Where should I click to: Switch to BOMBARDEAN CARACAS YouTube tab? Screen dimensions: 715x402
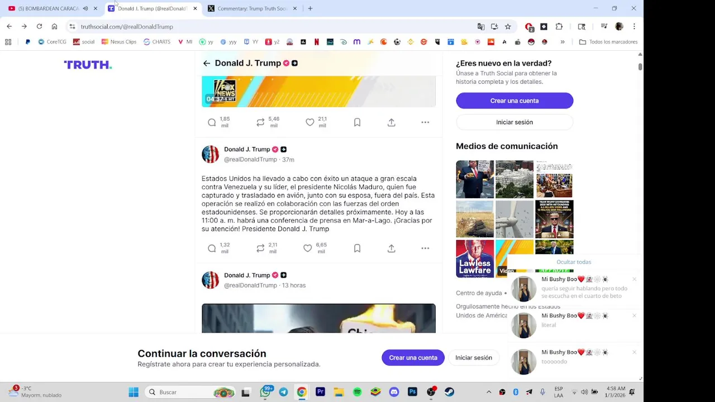point(49,8)
